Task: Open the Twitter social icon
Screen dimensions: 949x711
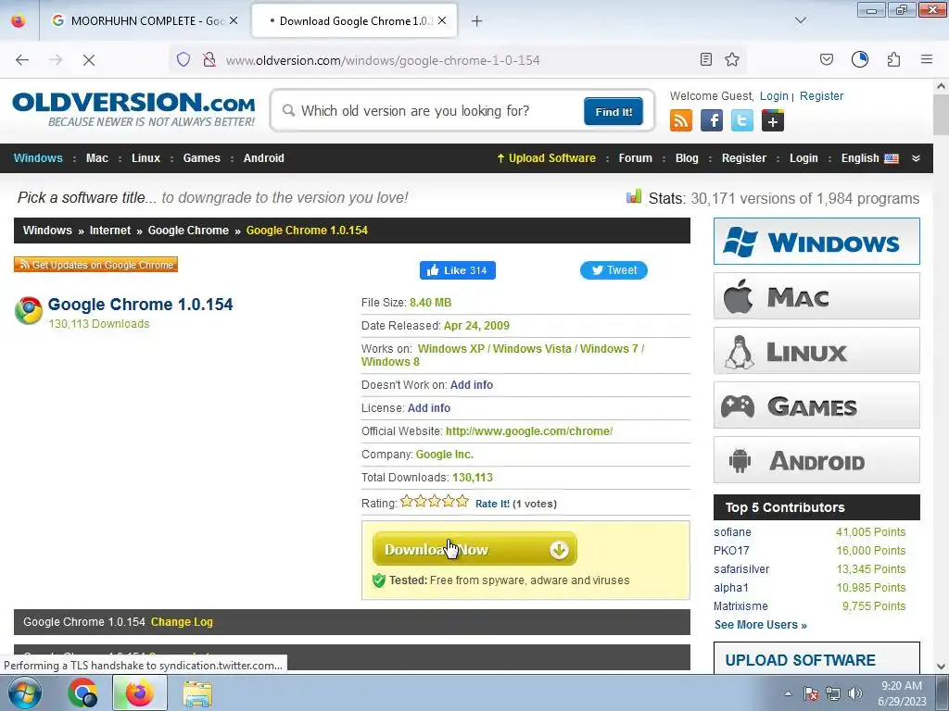Action: 742,120
